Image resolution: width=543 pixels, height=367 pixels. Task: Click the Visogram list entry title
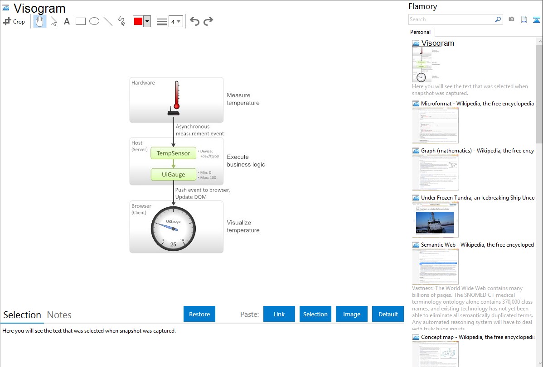click(x=438, y=43)
